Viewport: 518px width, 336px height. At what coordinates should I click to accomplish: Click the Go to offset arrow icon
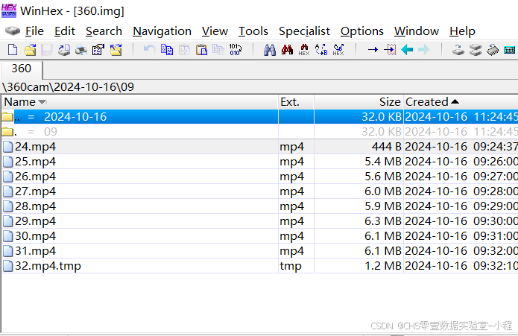click(373, 50)
